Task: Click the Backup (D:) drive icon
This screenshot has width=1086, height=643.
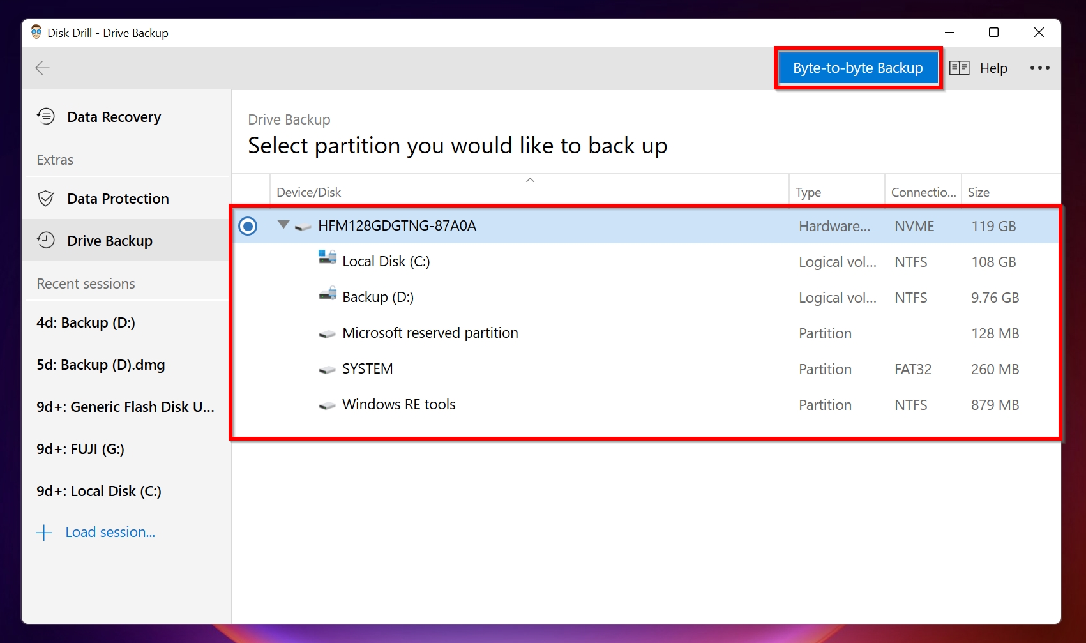Action: tap(328, 294)
